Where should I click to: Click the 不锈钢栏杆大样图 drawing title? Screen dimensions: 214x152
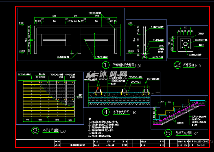pyautogui.click(x=123, y=65)
